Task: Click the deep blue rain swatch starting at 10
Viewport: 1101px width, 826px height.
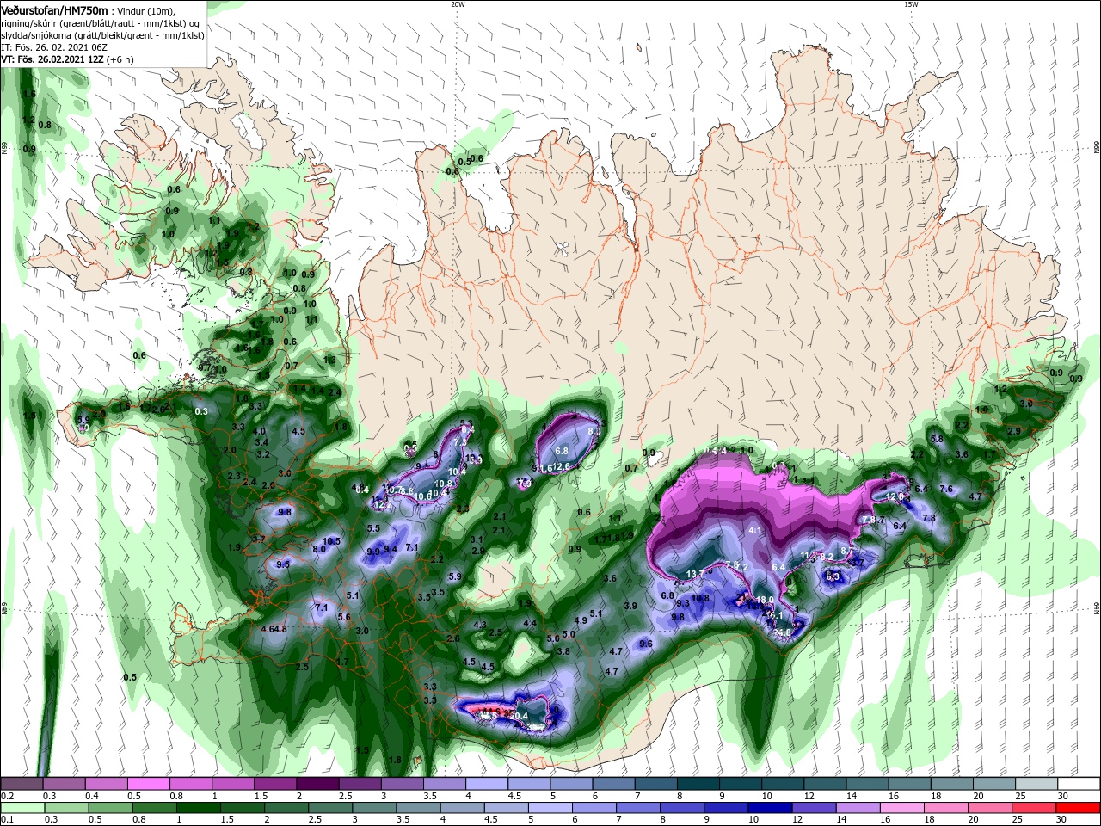Action: click(769, 808)
